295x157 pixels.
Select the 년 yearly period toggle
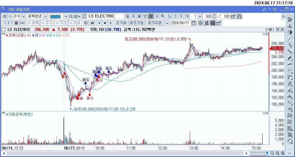145,16
